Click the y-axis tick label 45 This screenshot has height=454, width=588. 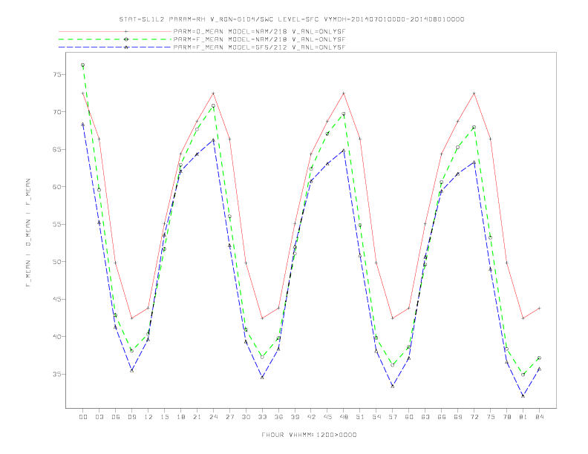tap(57, 299)
